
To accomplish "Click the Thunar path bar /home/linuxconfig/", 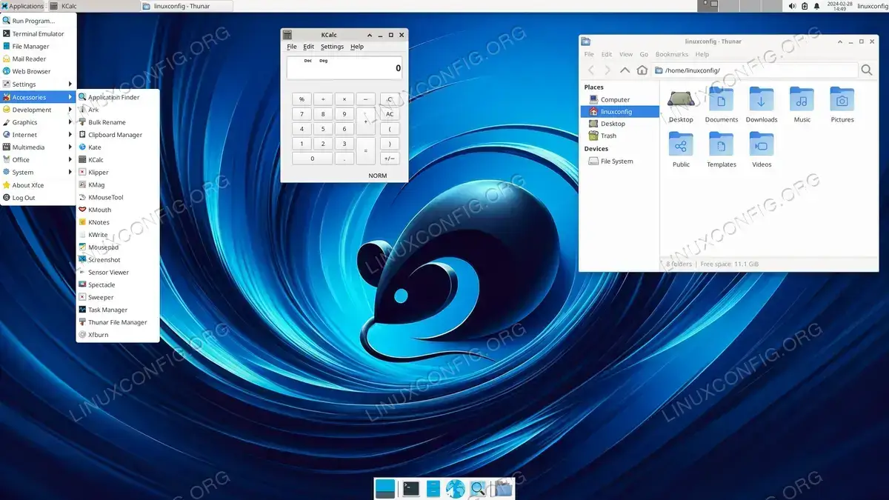I will (754, 70).
